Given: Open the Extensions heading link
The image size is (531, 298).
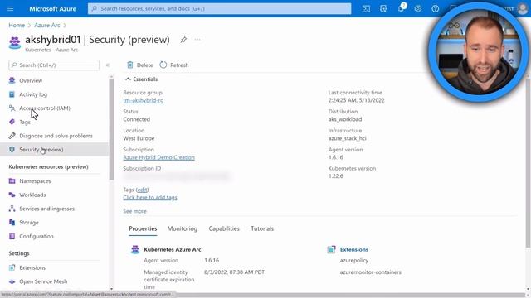Looking at the screenshot, I should tap(354, 249).
